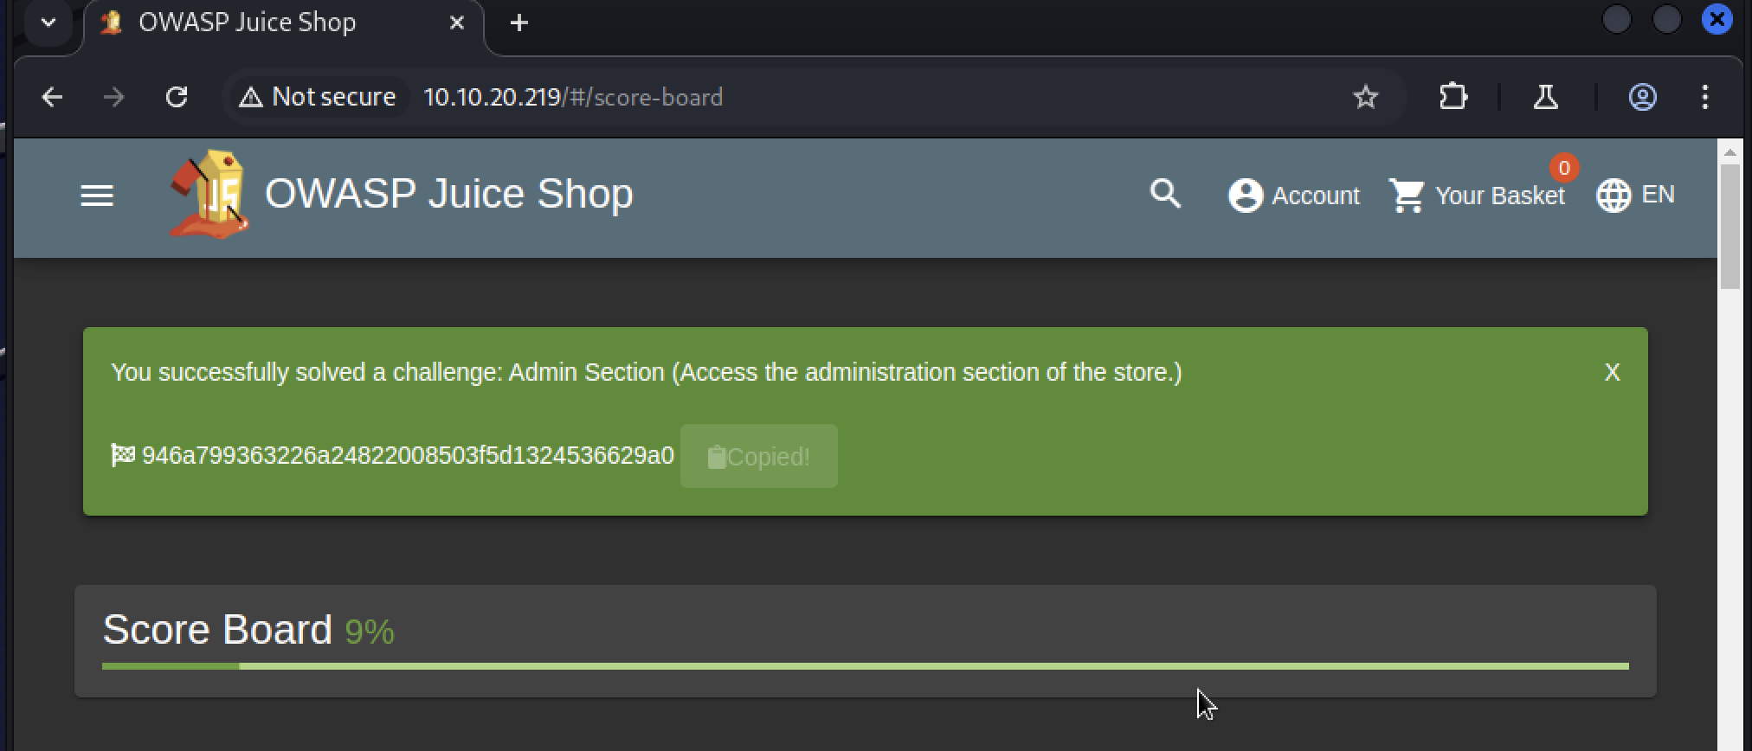
Task: Open Your Basket
Action: pos(1478,196)
